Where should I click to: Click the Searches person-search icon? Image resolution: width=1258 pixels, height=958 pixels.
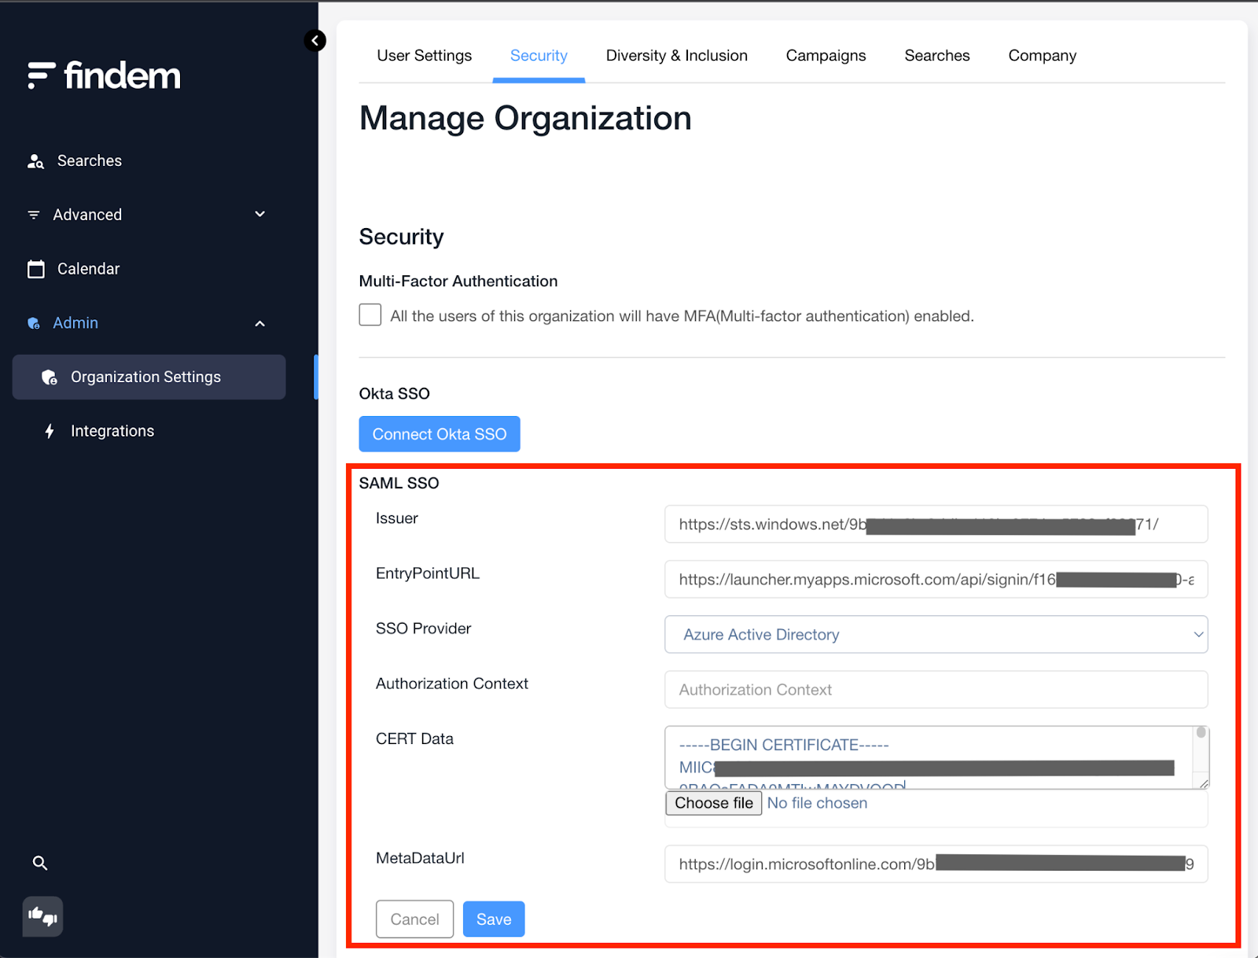pyautogui.click(x=35, y=161)
